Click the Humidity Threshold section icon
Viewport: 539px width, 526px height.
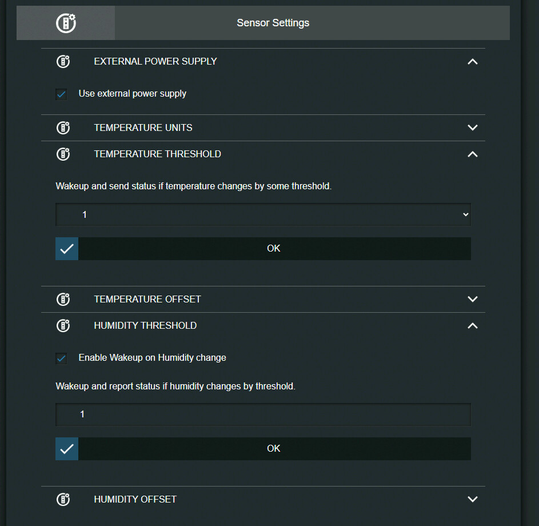63,326
